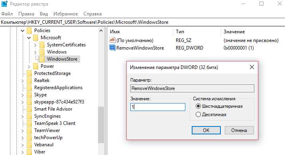Close the DWORD edit dialog
Viewport: 285px width, 155px height.
point(252,67)
